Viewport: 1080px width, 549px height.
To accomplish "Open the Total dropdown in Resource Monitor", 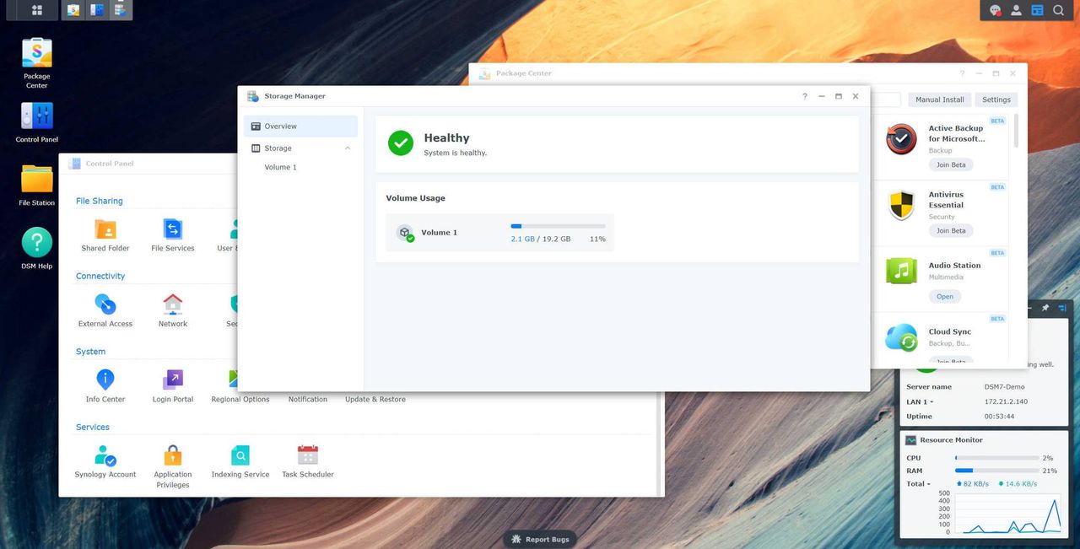I will pos(919,484).
